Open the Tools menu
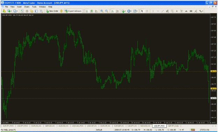Screen dimensions: 218x132 tap(34, 7)
